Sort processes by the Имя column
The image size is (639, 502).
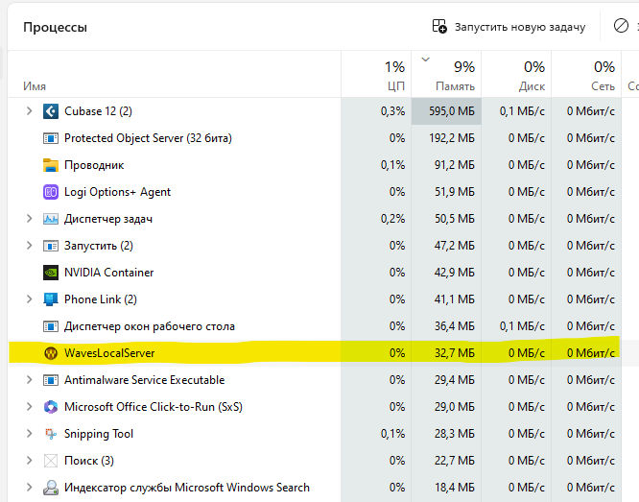175,74
